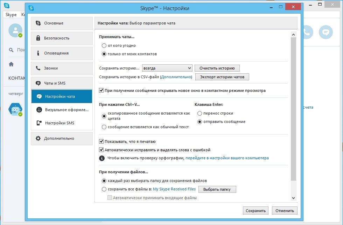Click the smiley icon beside Визуальное оформление

click(x=39, y=110)
